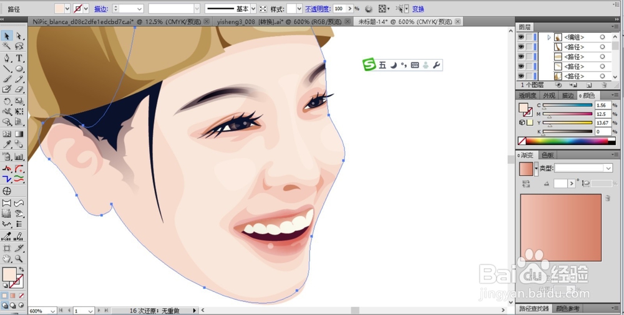The width and height of the screenshot is (624, 315).
Task: Open the fill color dropdown in control bar
Action: 67,8
